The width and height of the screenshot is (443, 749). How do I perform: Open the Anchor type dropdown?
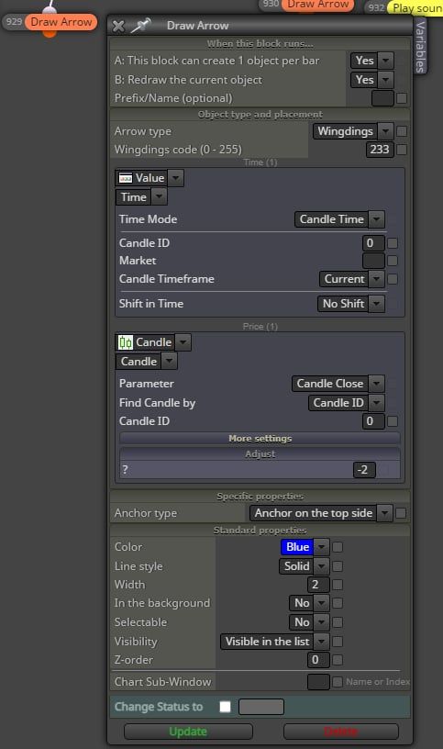click(321, 513)
